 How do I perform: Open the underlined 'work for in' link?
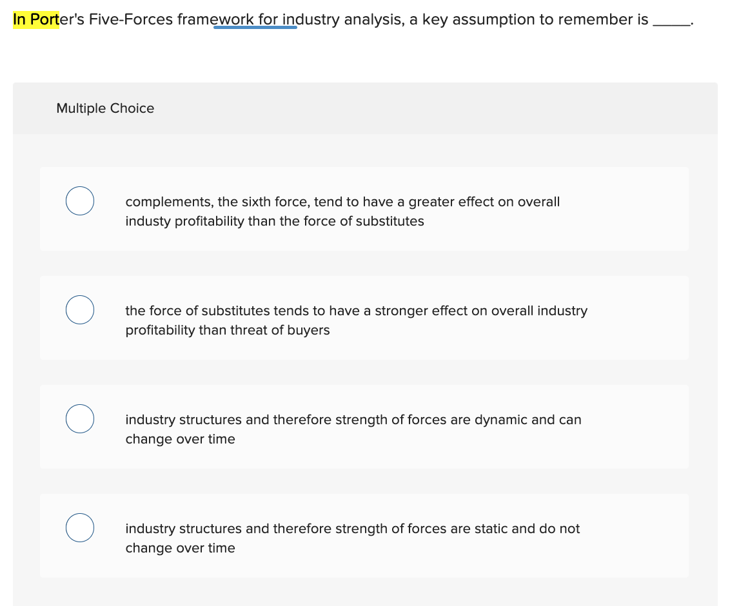coord(255,19)
